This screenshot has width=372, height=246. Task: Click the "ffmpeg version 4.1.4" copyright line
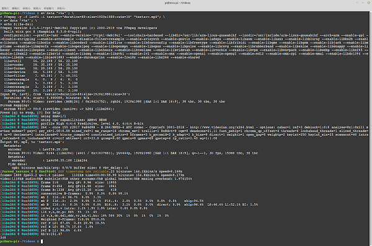(79, 28)
